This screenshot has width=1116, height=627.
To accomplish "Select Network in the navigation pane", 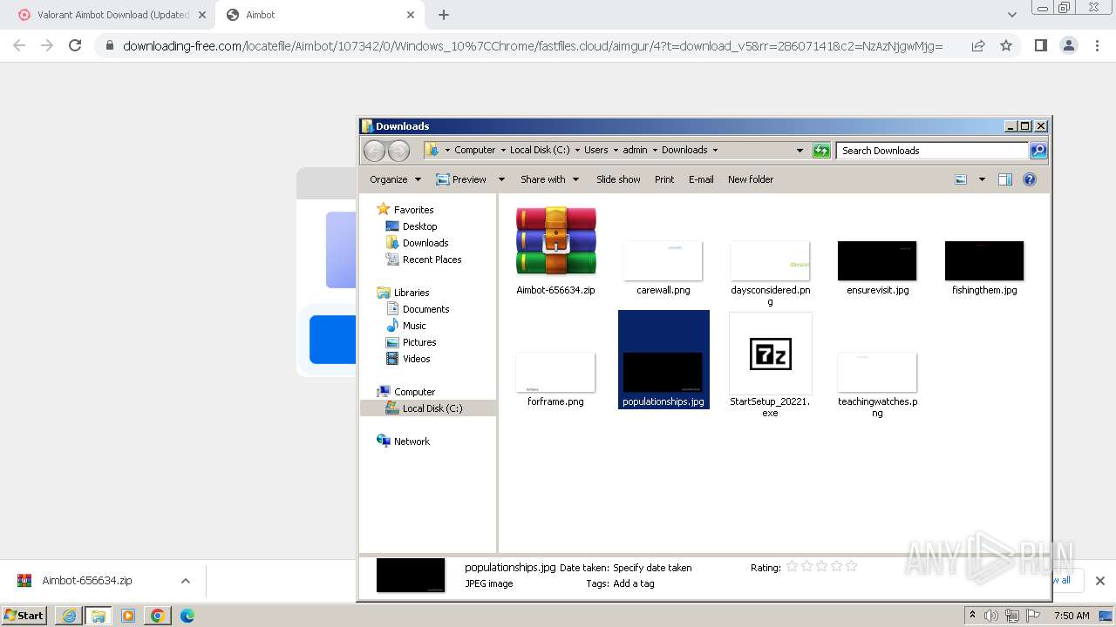I will pyautogui.click(x=412, y=442).
